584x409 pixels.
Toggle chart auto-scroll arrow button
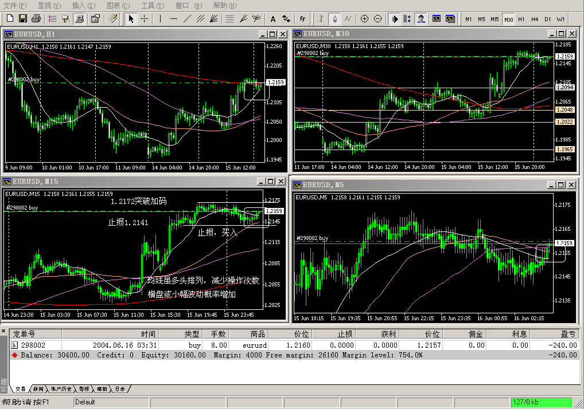[x=395, y=19]
